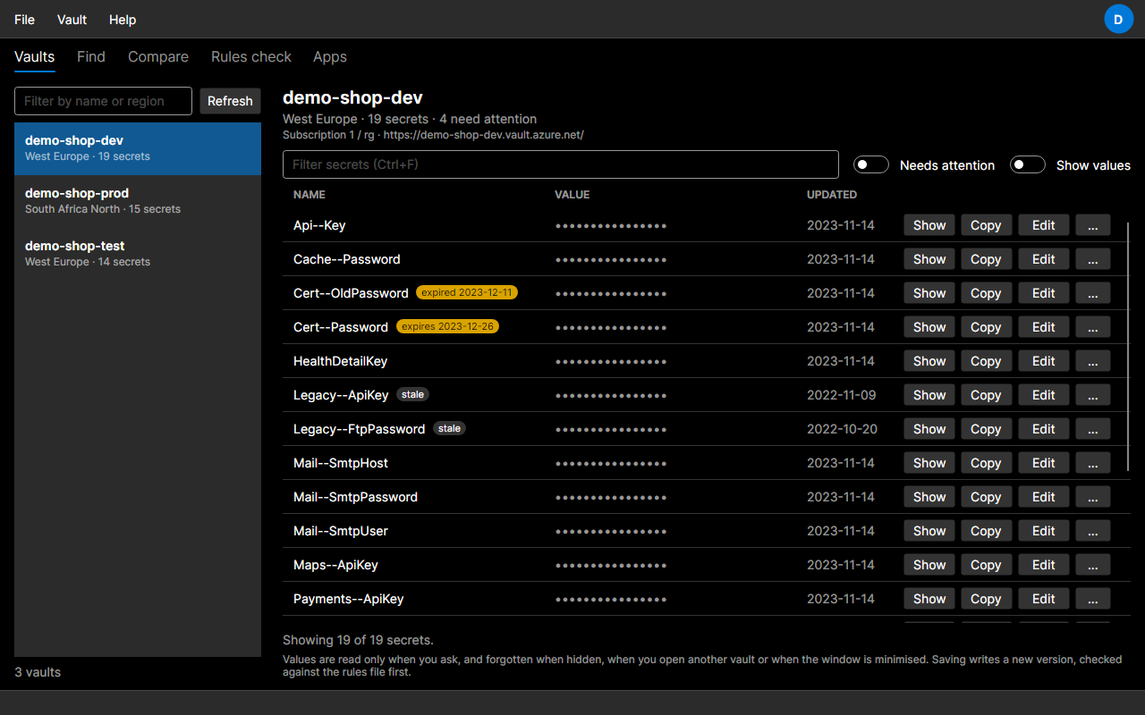
Task: Show the Api--Key value
Action: tap(929, 225)
